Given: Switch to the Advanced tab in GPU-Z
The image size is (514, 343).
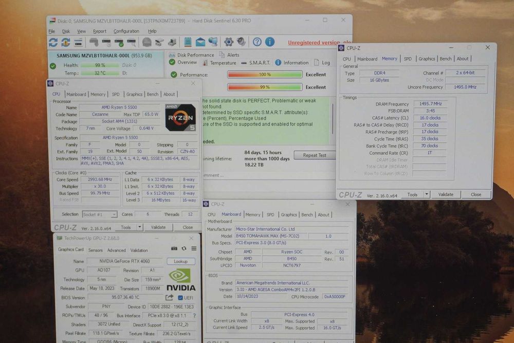Looking at the screenshot, I should tap(116, 250).
